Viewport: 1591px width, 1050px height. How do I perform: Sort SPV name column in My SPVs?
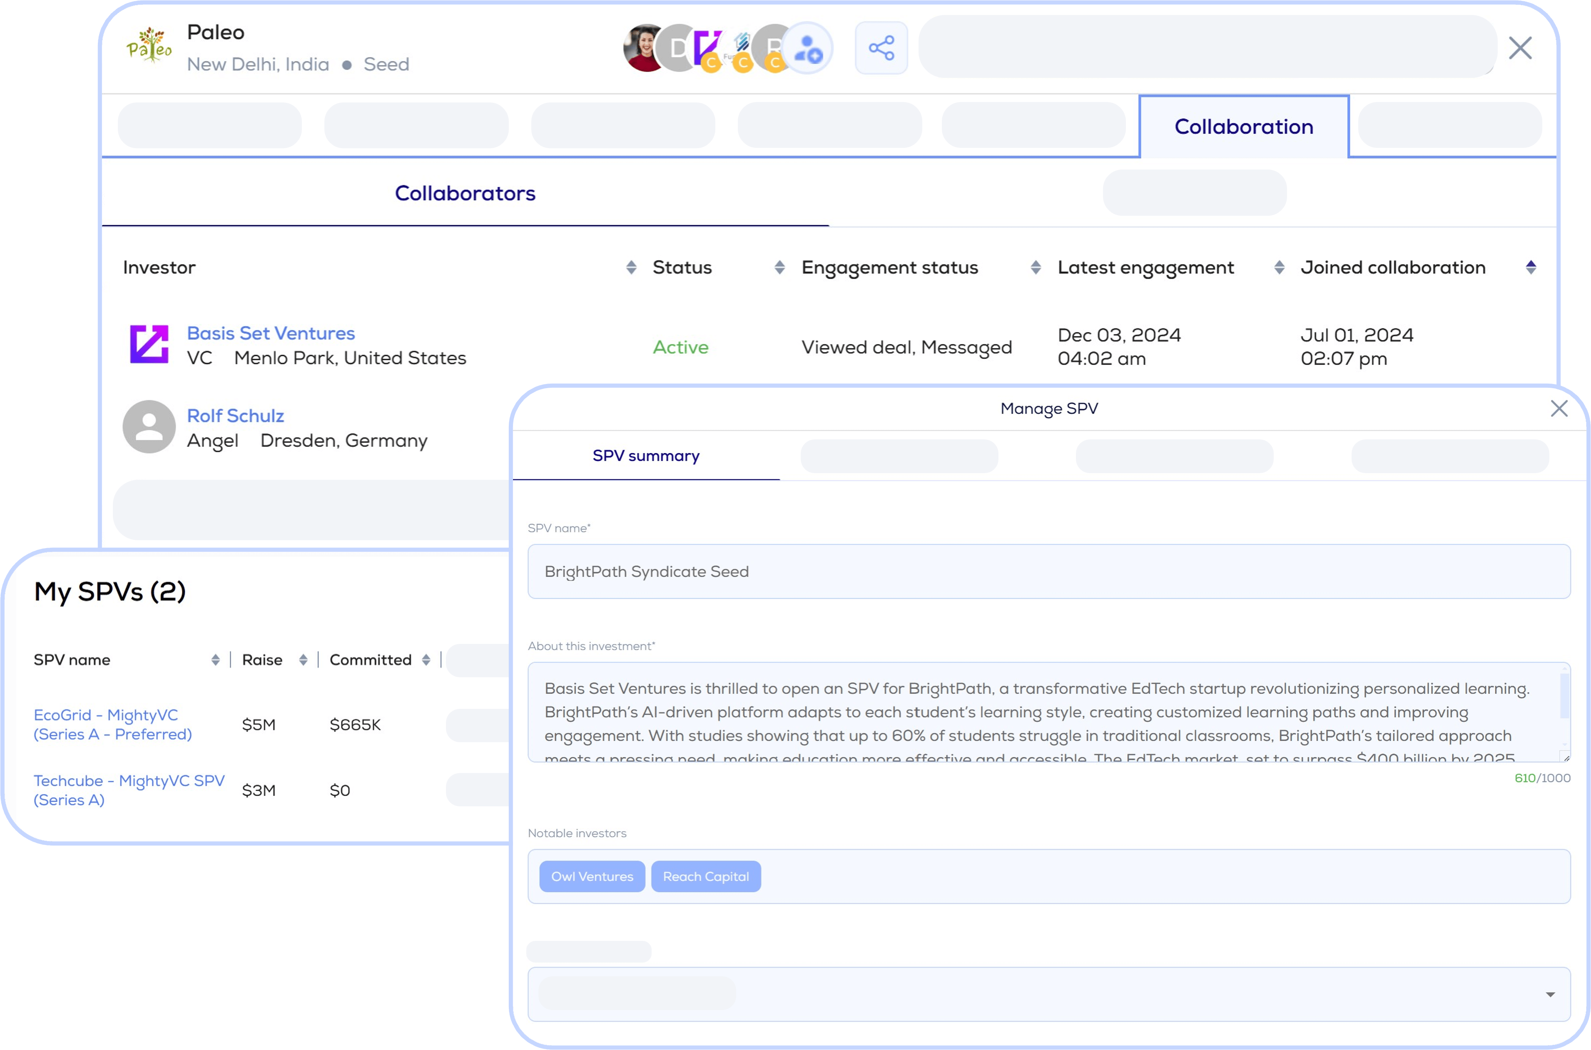tap(215, 660)
